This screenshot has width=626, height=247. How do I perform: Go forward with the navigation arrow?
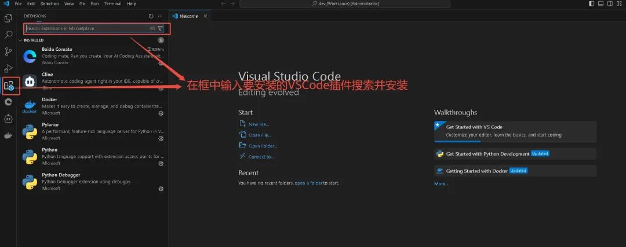tap(232, 3)
